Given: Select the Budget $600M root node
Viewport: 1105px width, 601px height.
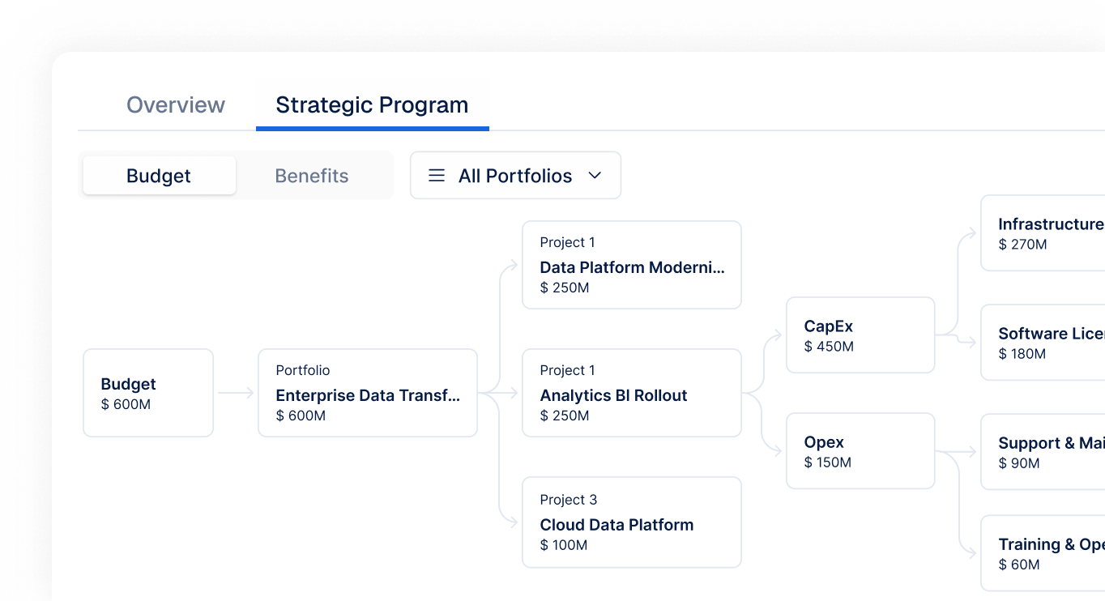Looking at the screenshot, I should pyautogui.click(x=148, y=393).
